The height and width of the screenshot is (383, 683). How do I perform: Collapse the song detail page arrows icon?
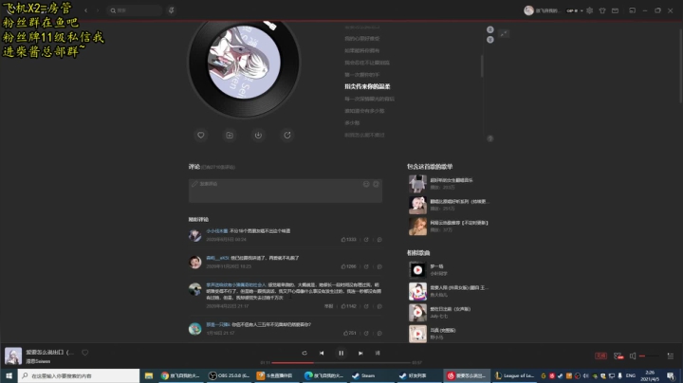[504, 33]
